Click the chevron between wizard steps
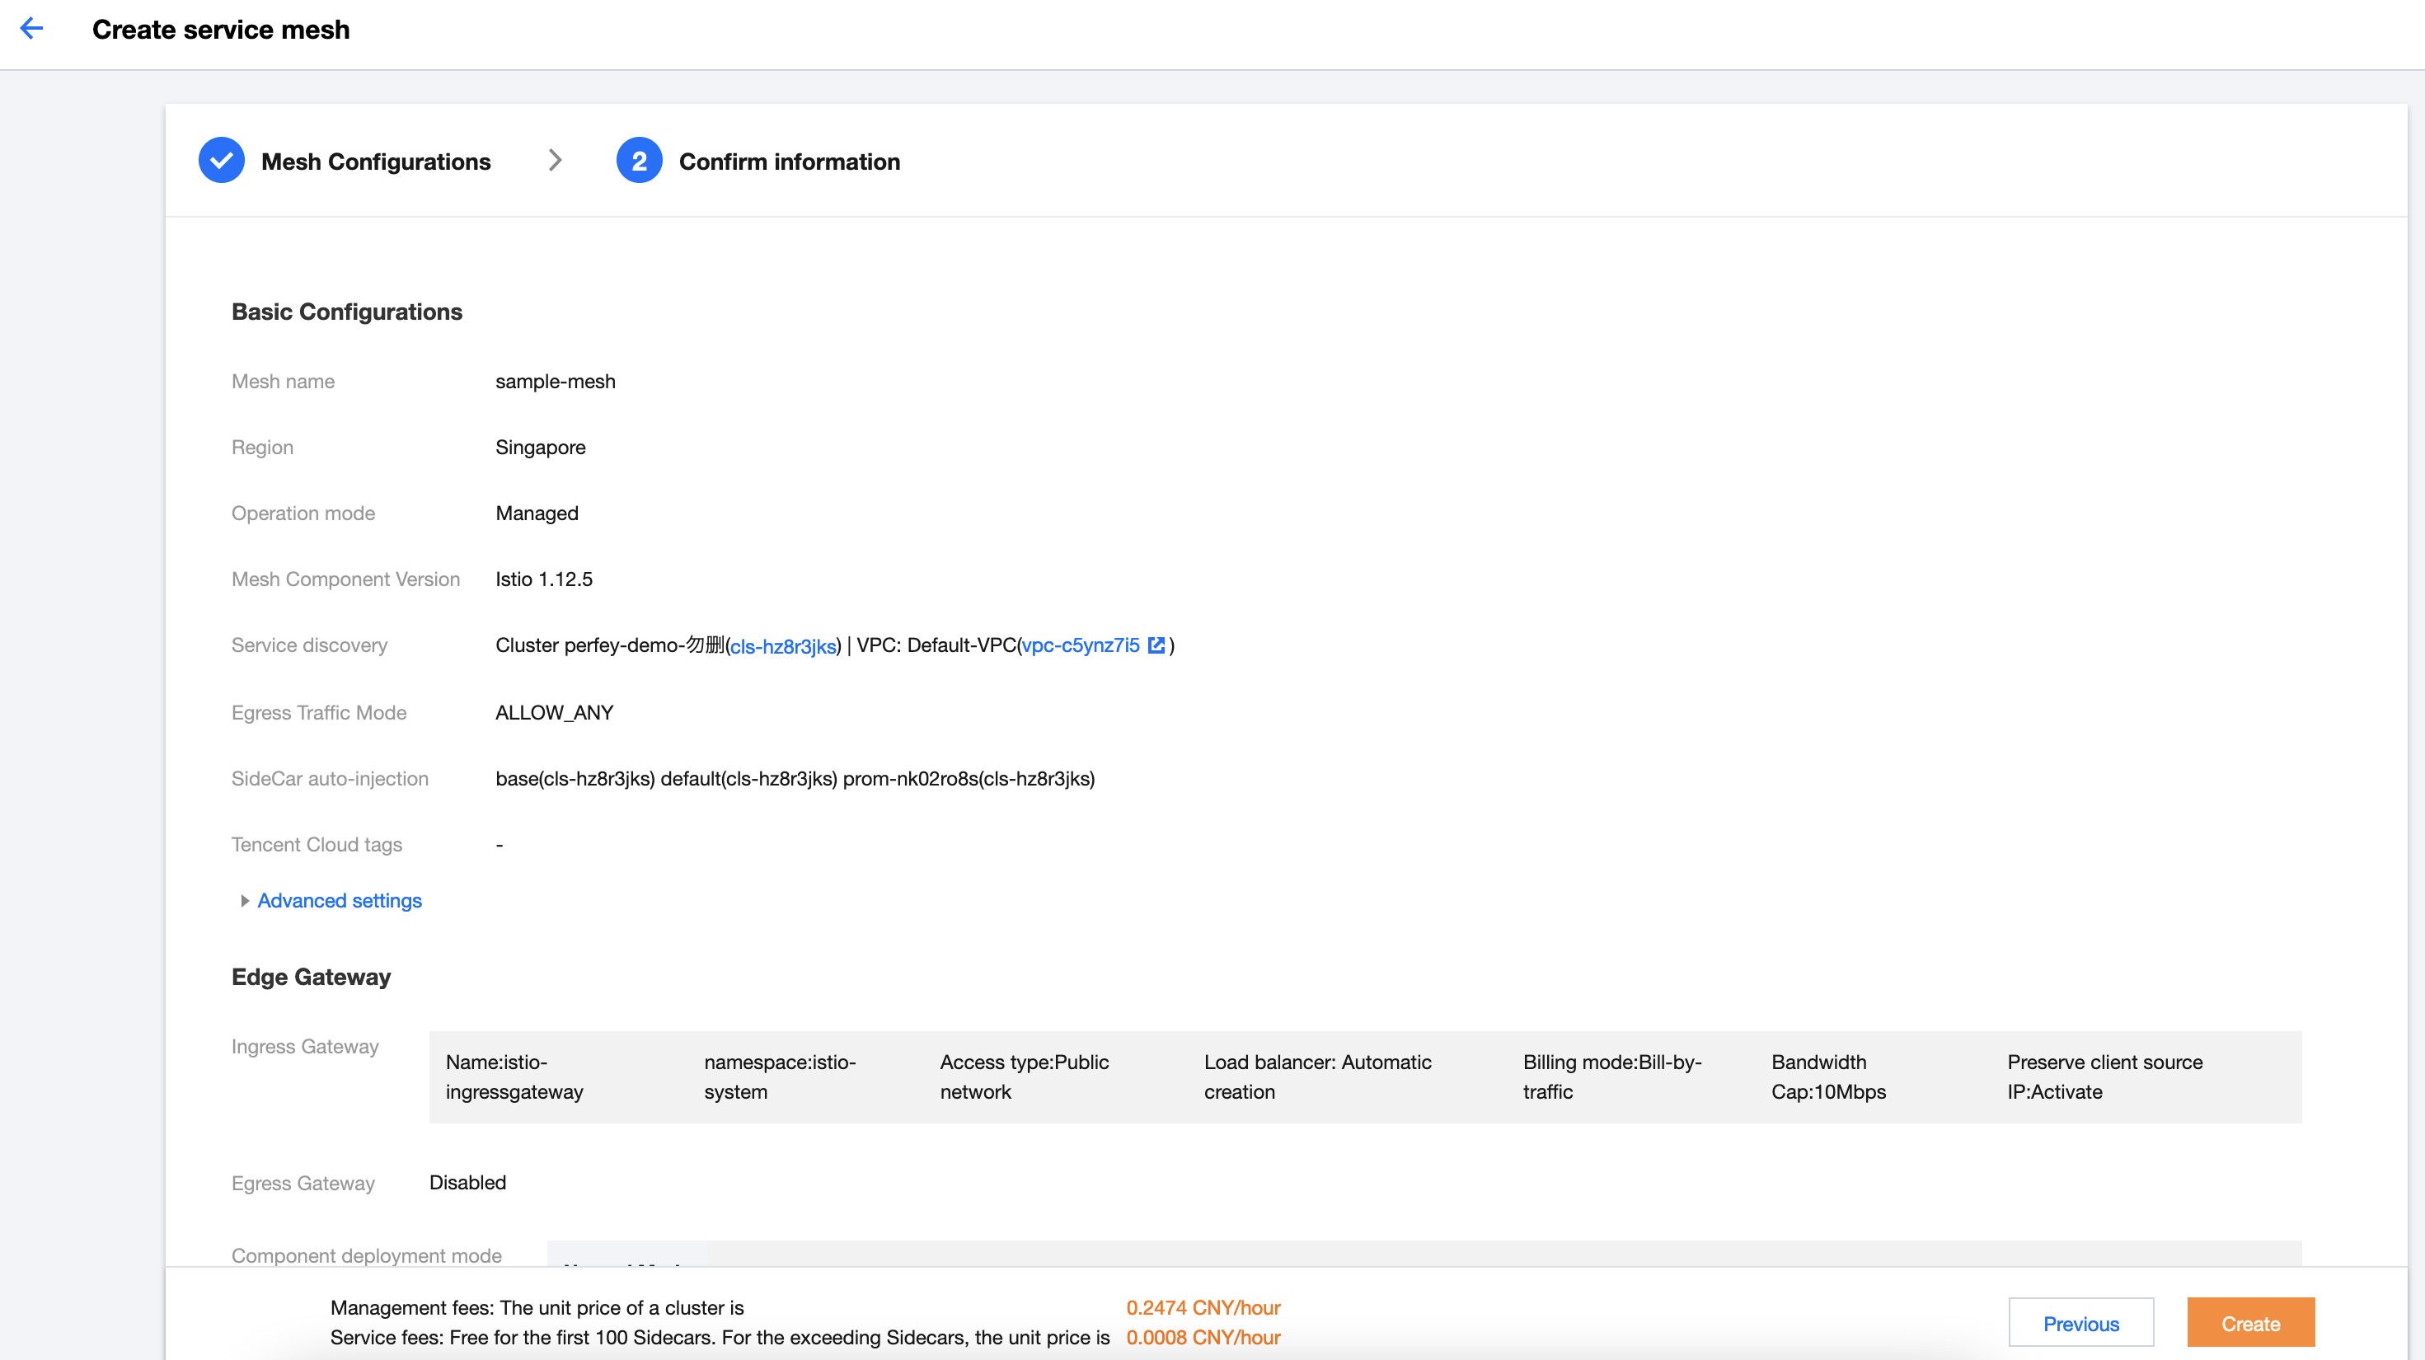Screen dimensions: 2425x1360 pos(555,161)
